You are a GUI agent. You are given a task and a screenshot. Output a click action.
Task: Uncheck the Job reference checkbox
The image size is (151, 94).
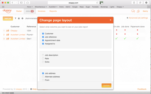pyautogui.click(x=43, y=37)
